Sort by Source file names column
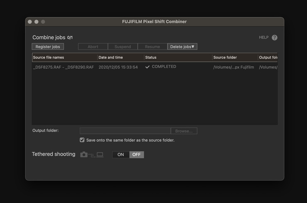 pyautogui.click(x=65, y=57)
